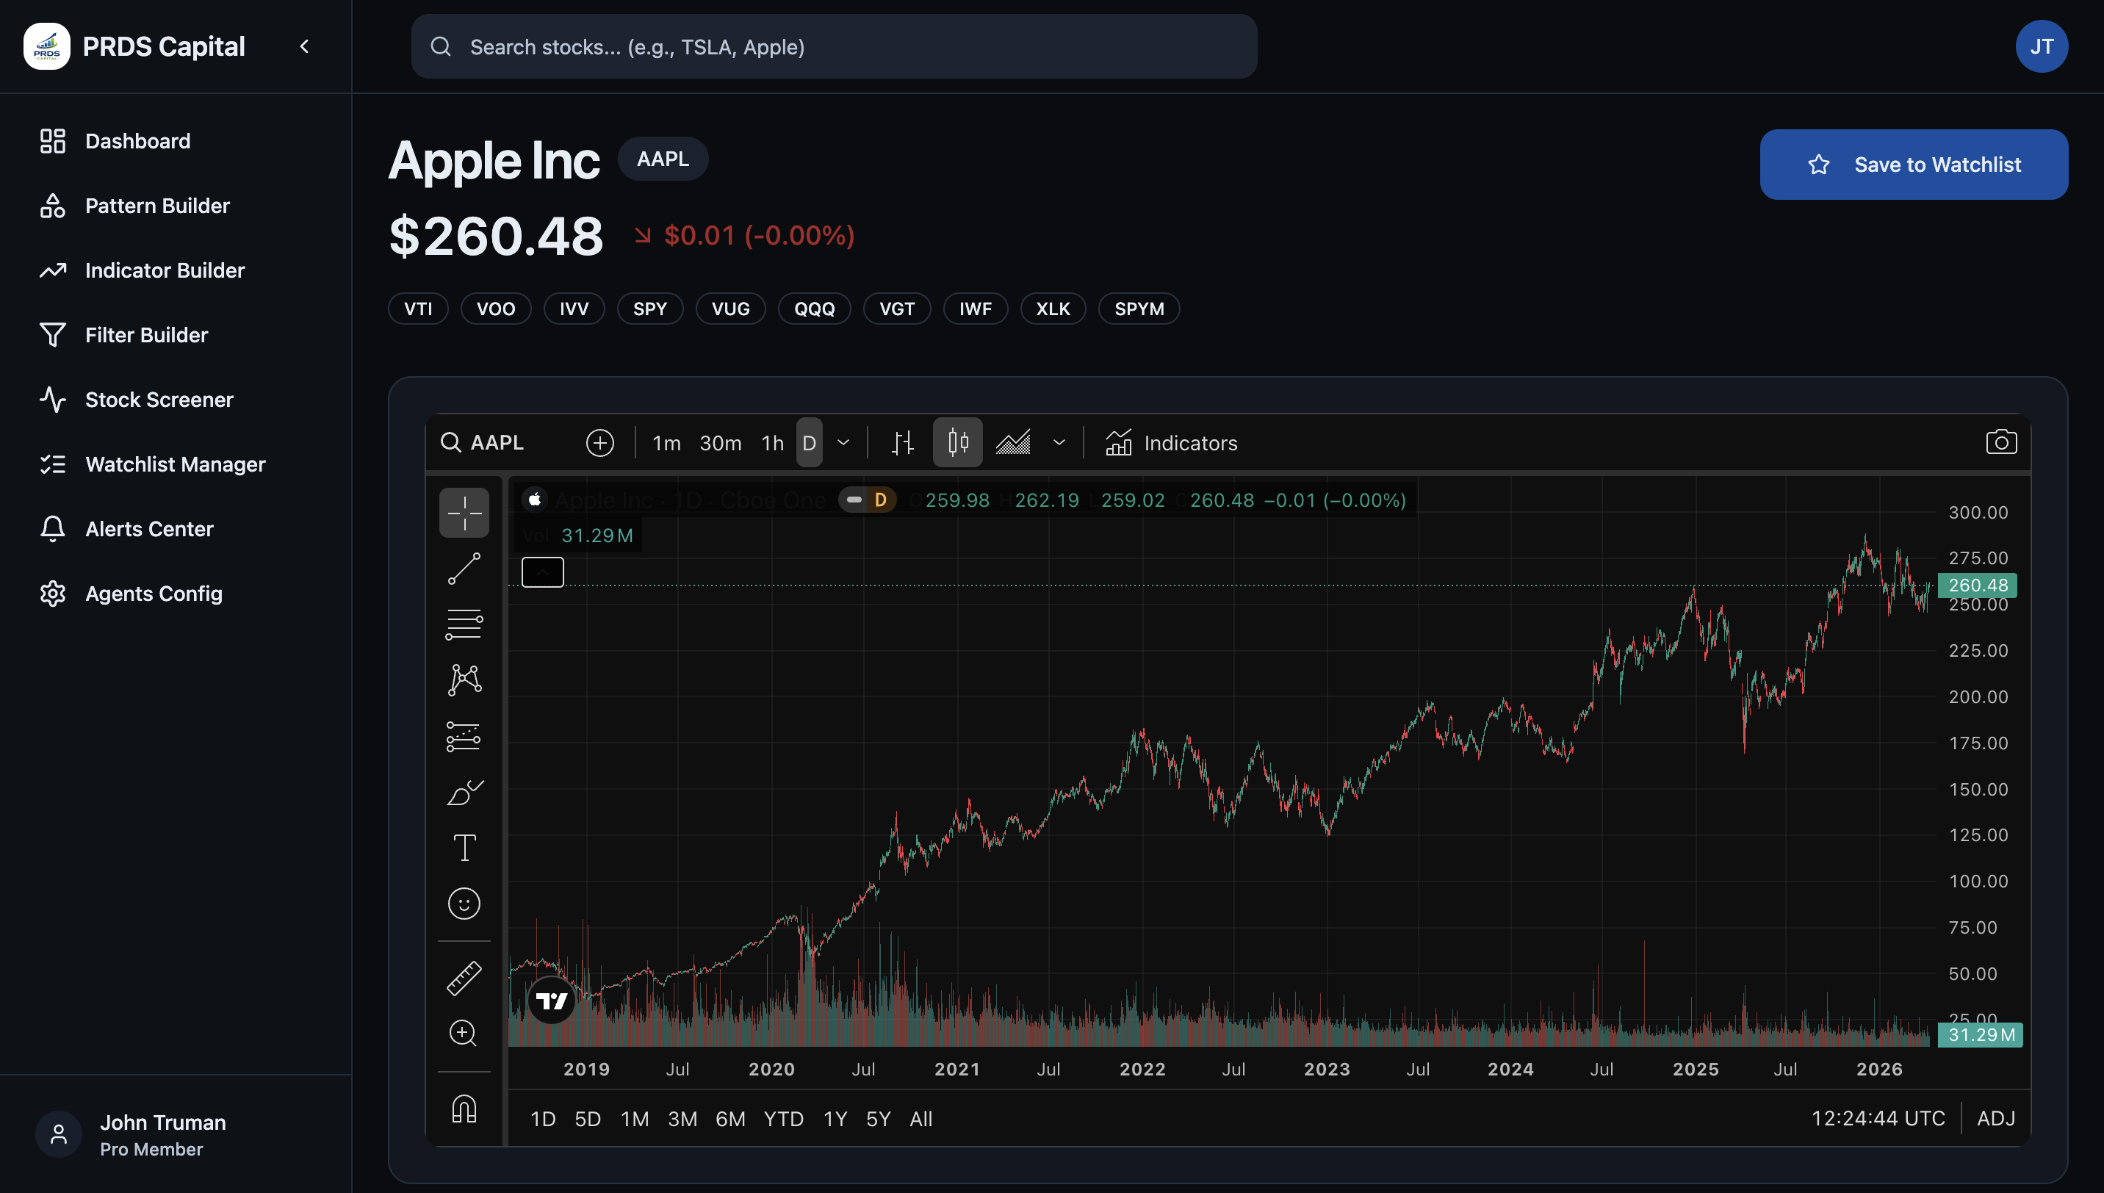Image resolution: width=2104 pixels, height=1193 pixels.
Task: Select the D daily interval
Action: (810, 443)
